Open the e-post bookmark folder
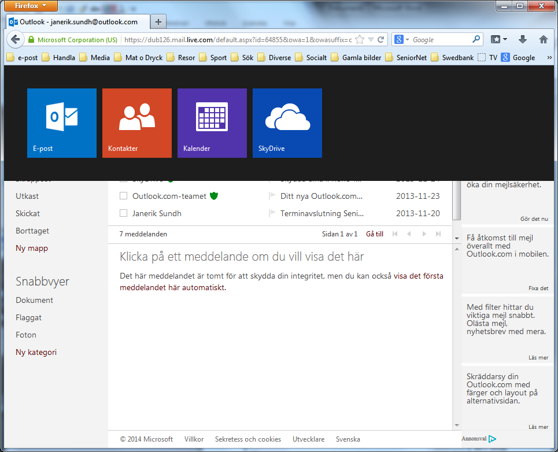558x452 pixels. point(22,58)
